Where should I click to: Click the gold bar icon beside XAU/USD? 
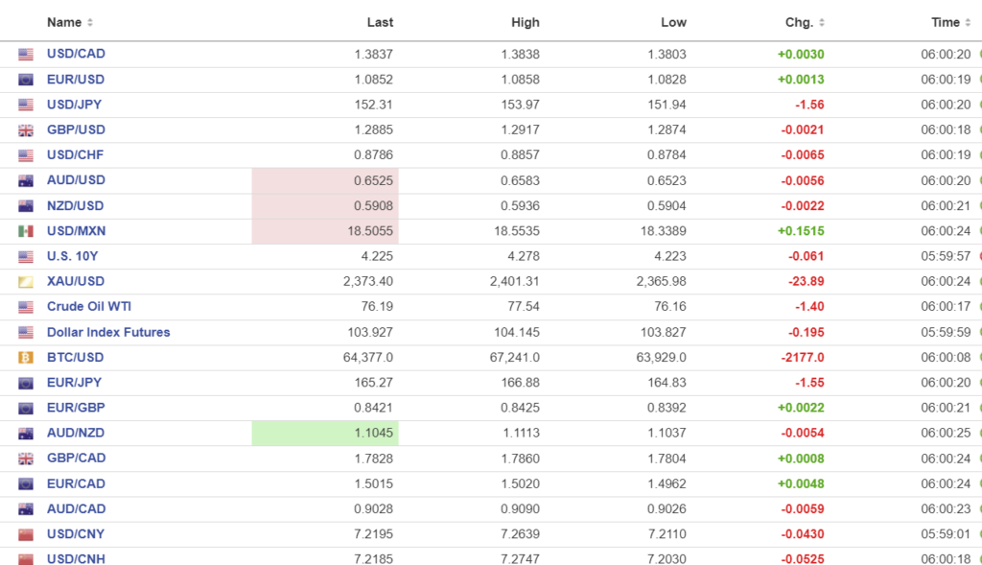click(26, 282)
